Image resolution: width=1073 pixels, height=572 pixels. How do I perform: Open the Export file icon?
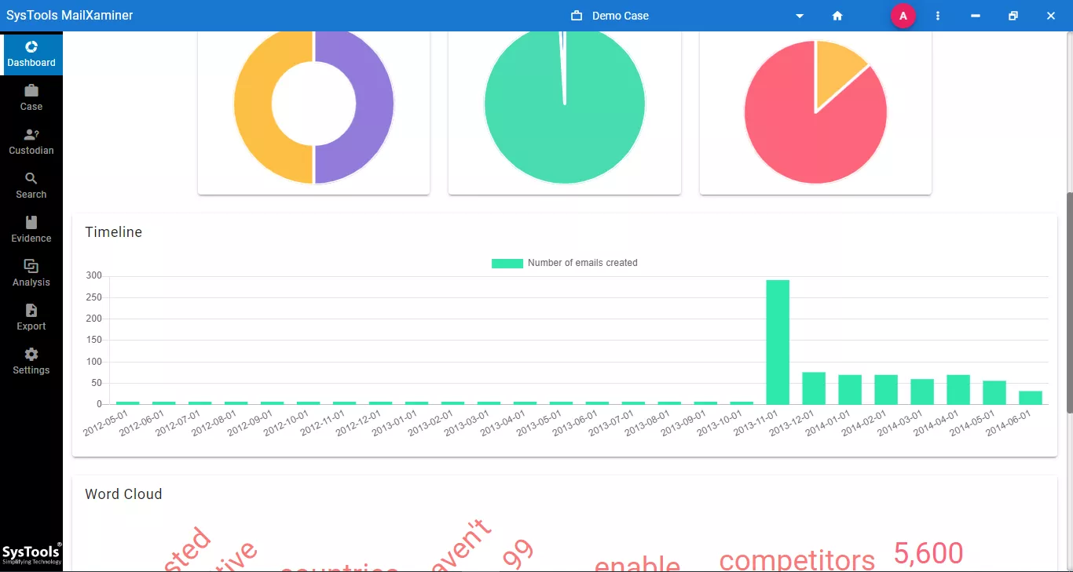pyautogui.click(x=31, y=310)
